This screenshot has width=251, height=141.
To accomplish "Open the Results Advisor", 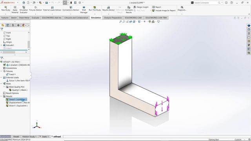I will tap(109, 9).
